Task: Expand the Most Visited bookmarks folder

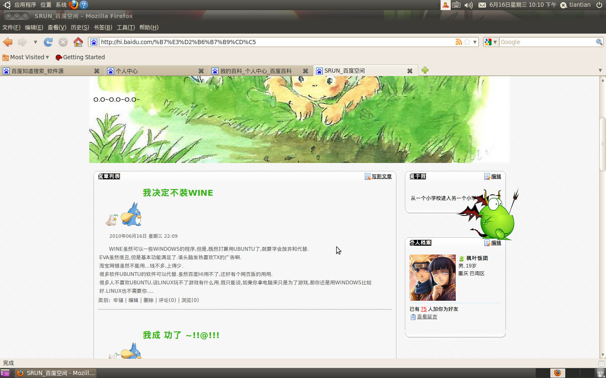Action: pyautogui.click(x=26, y=57)
